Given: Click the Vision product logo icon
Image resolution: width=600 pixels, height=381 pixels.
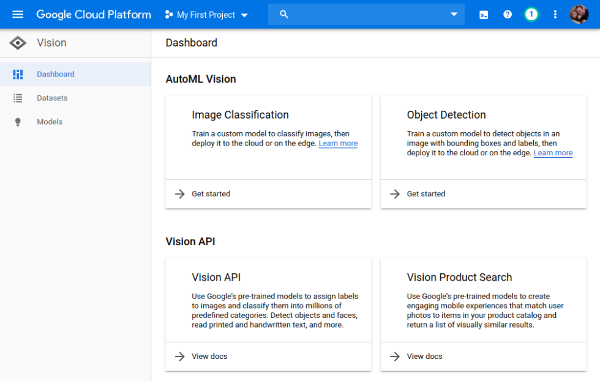Looking at the screenshot, I should (x=18, y=43).
